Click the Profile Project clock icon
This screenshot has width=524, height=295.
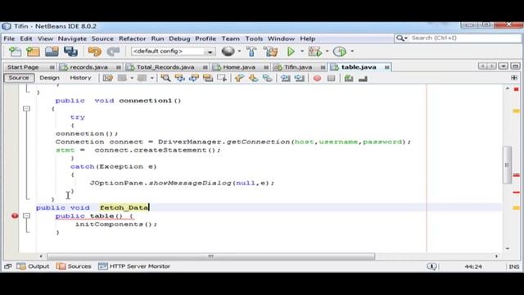pos(340,52)
